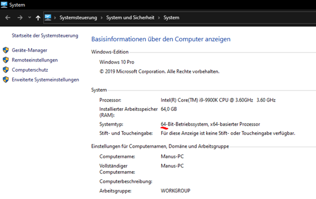Viewport: 316px width, 199px height.
Task: Open the Geräte-Manager link
Action: tap(29, 50)
